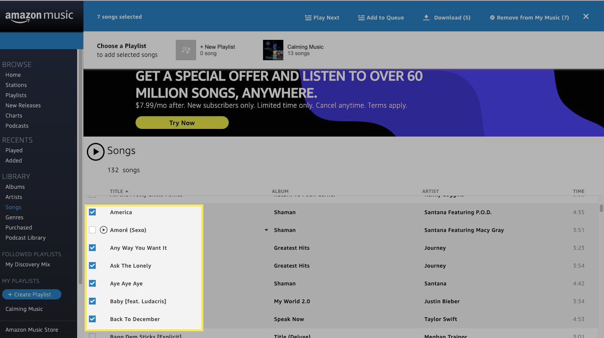Click the My World 2.0 album

click(x=292, y=301)
